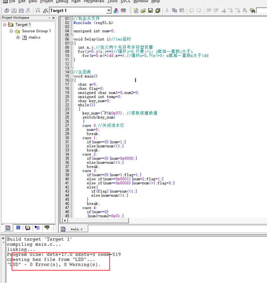This screenshot has width=267, height=283.
Task: Open the Manage Components colored blocks icon
Action: (116, 10)
